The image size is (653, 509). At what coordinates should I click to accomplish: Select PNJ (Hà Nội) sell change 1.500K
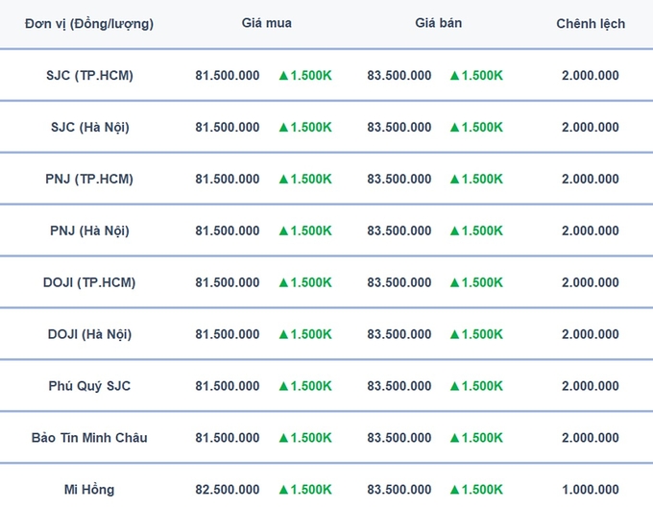coord(476,230)
